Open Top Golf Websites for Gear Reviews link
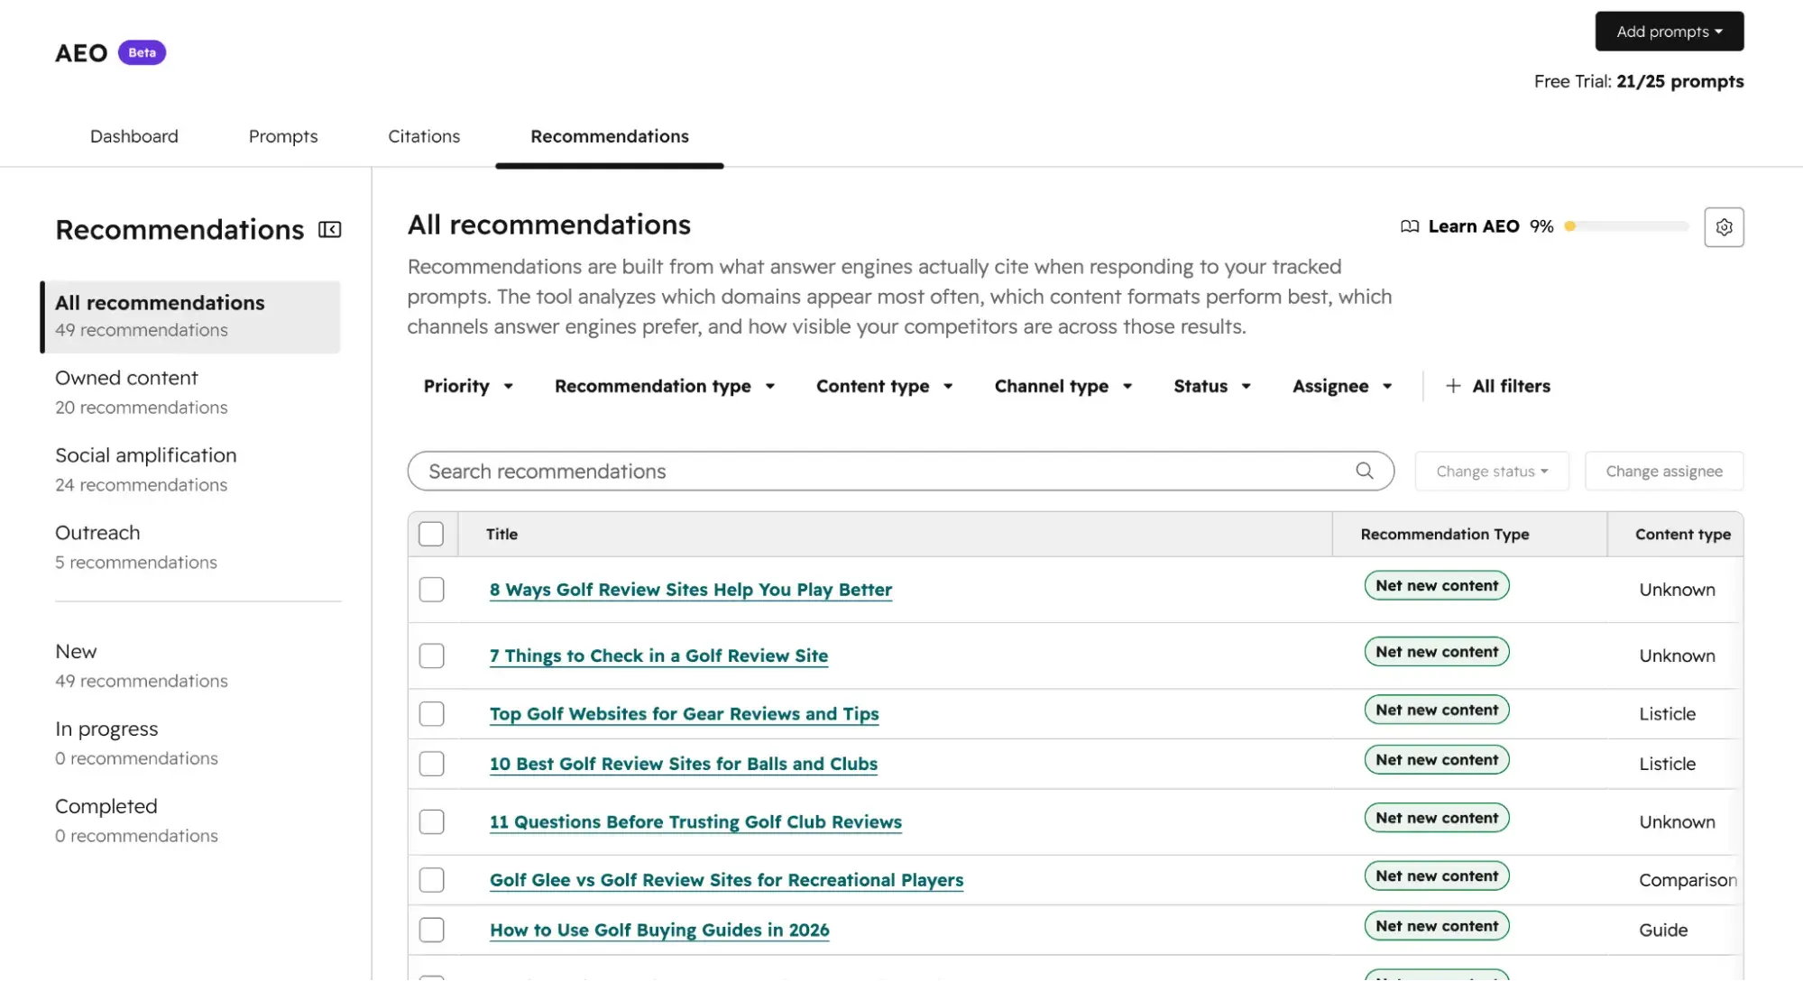 [x=684, y=714]
